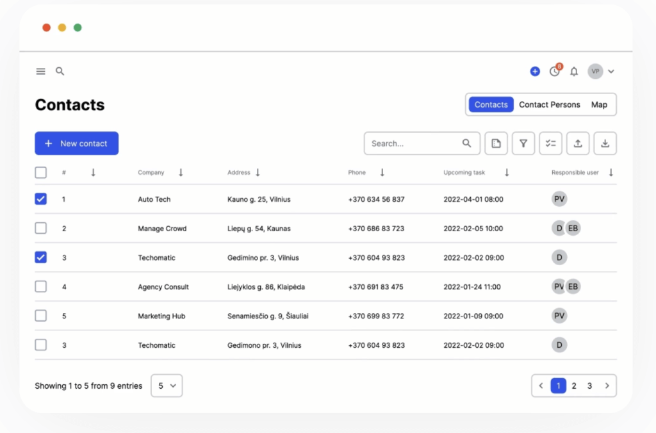Click the New contact button
Image resolution: width=656 pixels, height=433 pixels.
point(76,143)
